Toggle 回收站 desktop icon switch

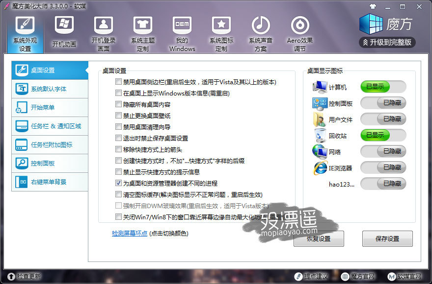(x=383, y=135)
